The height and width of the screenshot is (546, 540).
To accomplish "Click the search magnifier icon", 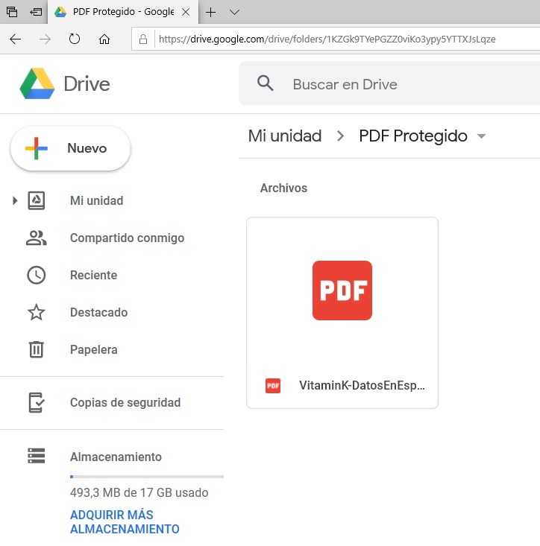I will point(265,83).
